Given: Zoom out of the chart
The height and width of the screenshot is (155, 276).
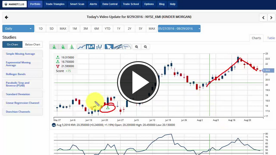Looking at the screenshot, I should click(146, 47).
